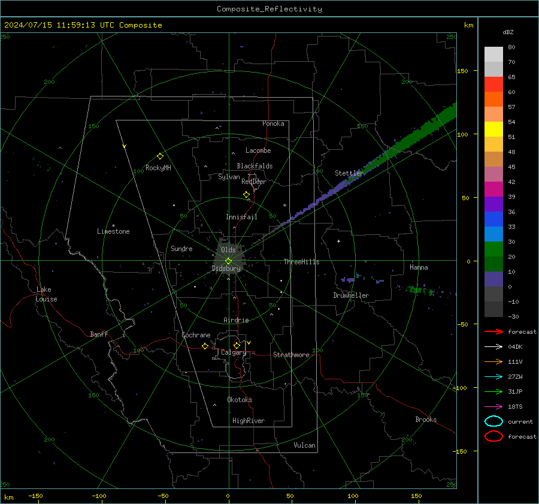Viewport: 539px width, 504px height.
Task: Click the Lake Louise label
Action: [x=46, y=294]
